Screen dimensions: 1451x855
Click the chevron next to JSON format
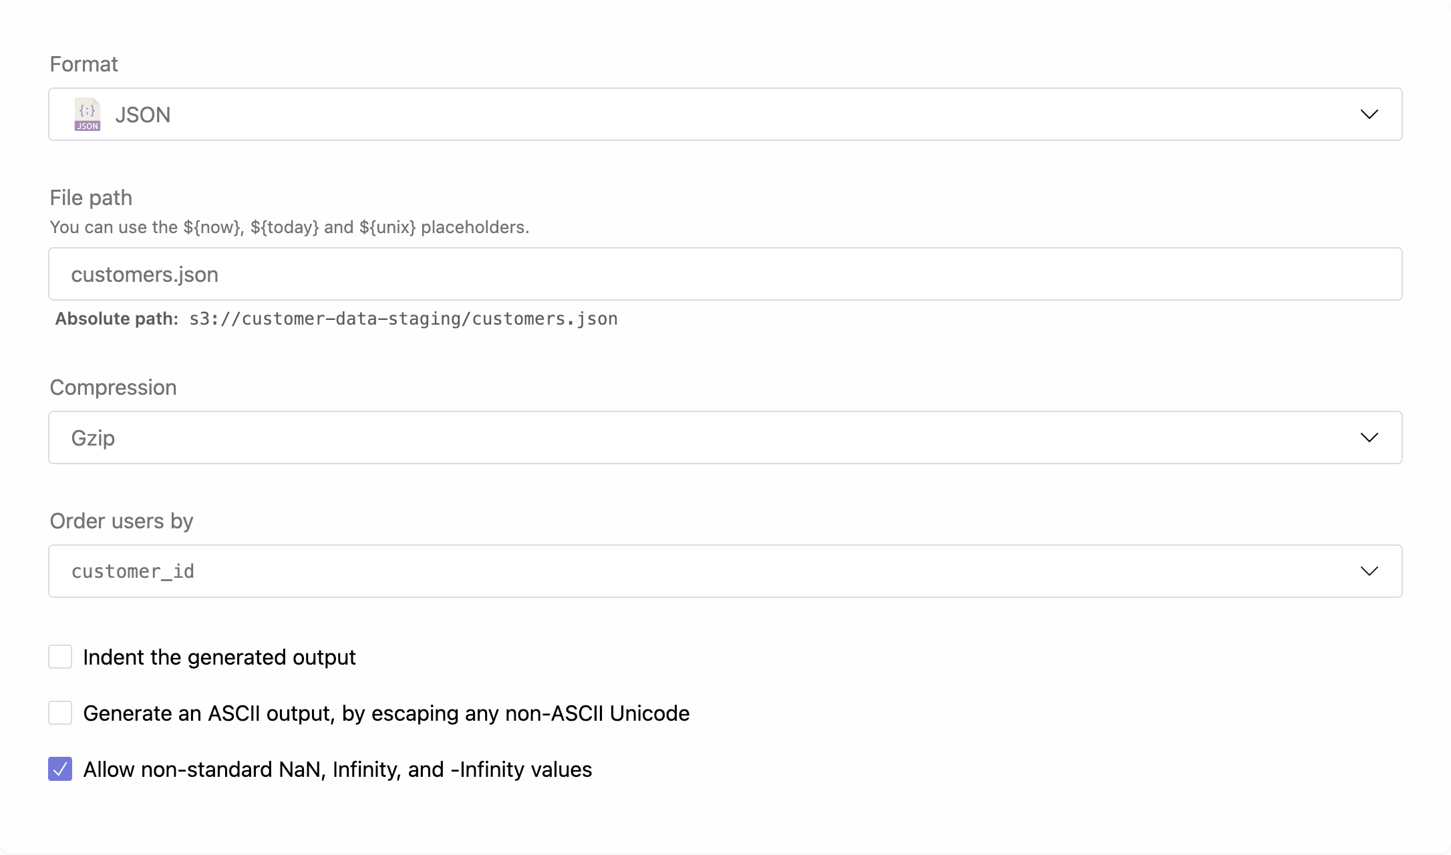pyautogui.click(x=1369, y=114)
